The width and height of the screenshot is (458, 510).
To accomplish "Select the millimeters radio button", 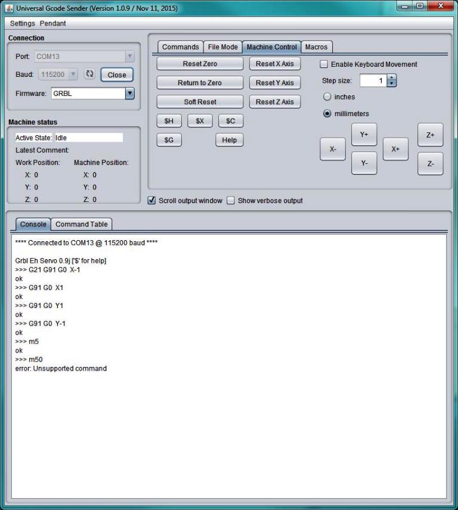I will 327,114.
